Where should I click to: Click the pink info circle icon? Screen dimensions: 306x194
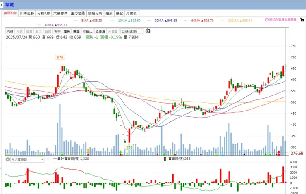point(267,20)
